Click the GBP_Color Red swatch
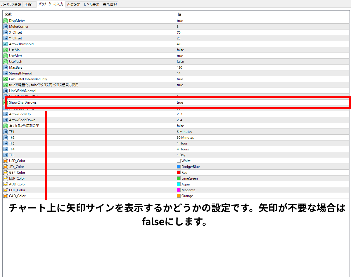Image resolution: width=351 pixels, height=278 pixels. [x=179, y=173]
